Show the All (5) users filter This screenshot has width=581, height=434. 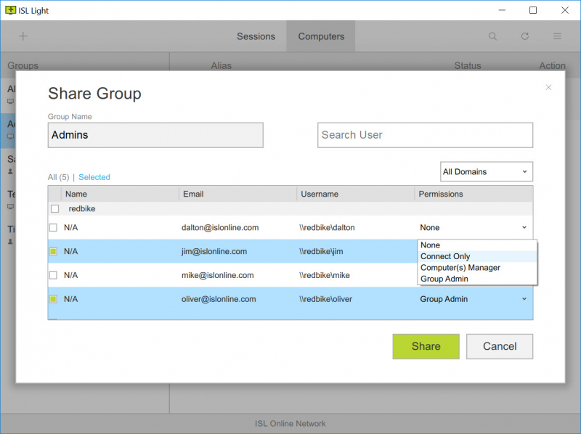59,177
